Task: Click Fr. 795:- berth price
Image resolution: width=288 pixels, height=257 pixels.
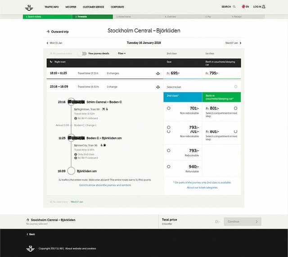Action: [x=212, y=73]
